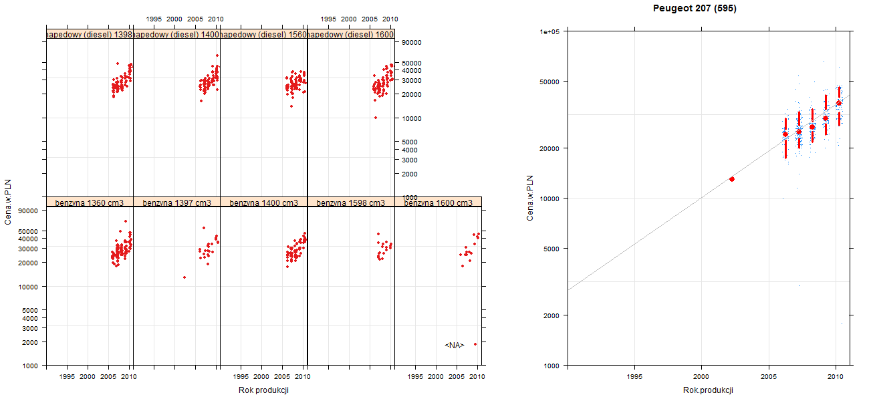Select the "2010" x-axis tick label on the Peugeot 207 chart

pyautogui.click(x=836, y=378)
